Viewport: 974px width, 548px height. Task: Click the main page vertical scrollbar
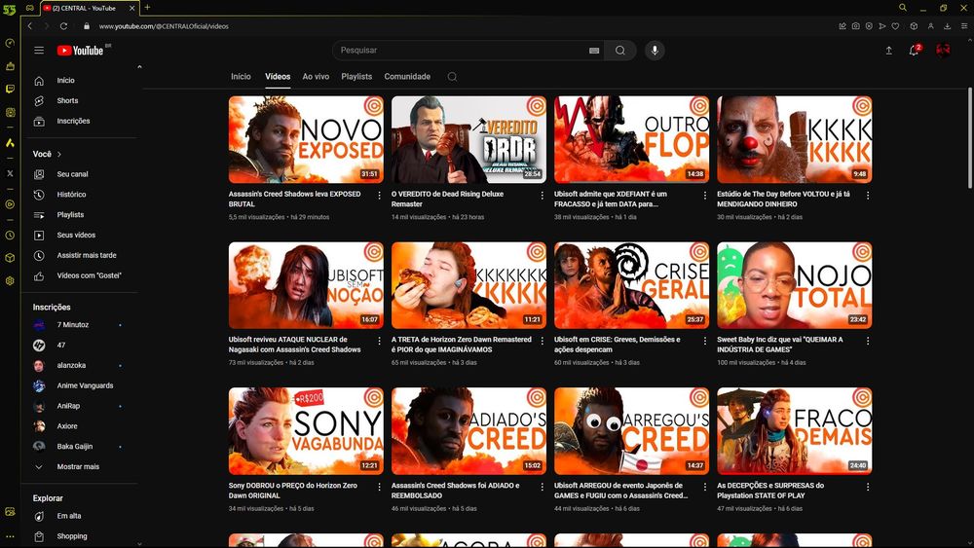[970, 138]
